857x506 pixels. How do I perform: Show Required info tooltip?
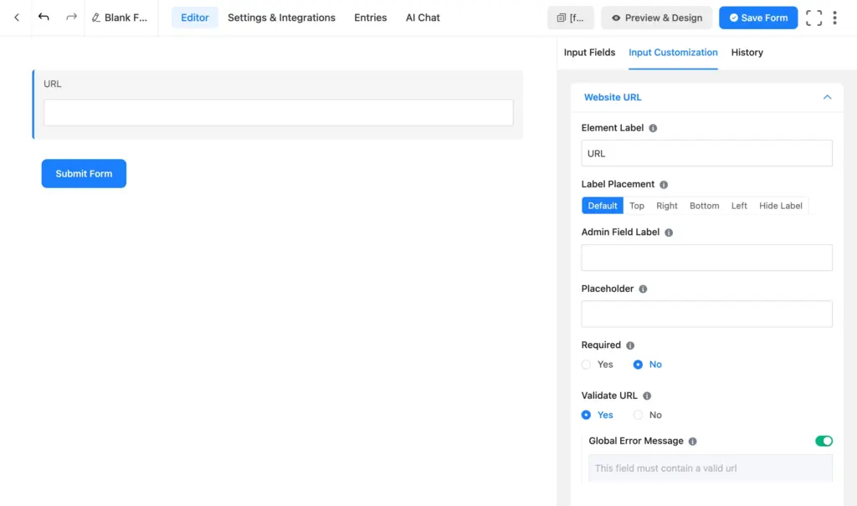coord(630,345)
